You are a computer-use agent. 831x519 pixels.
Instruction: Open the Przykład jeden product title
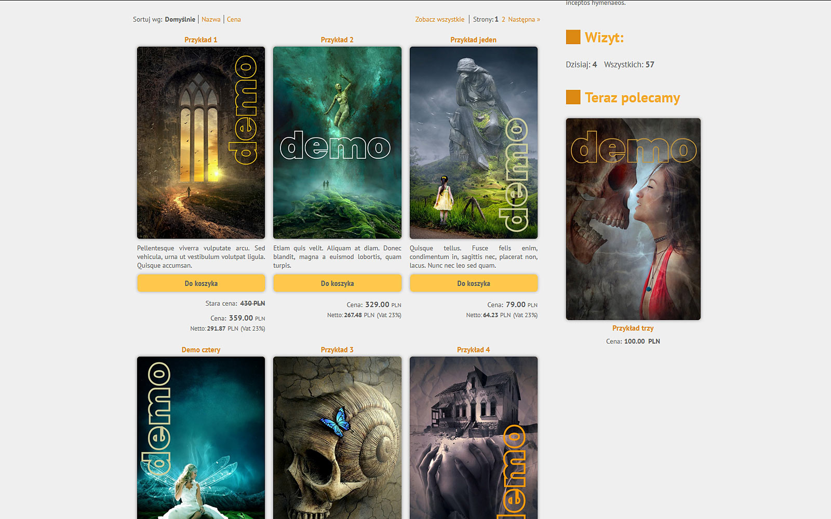473,40
